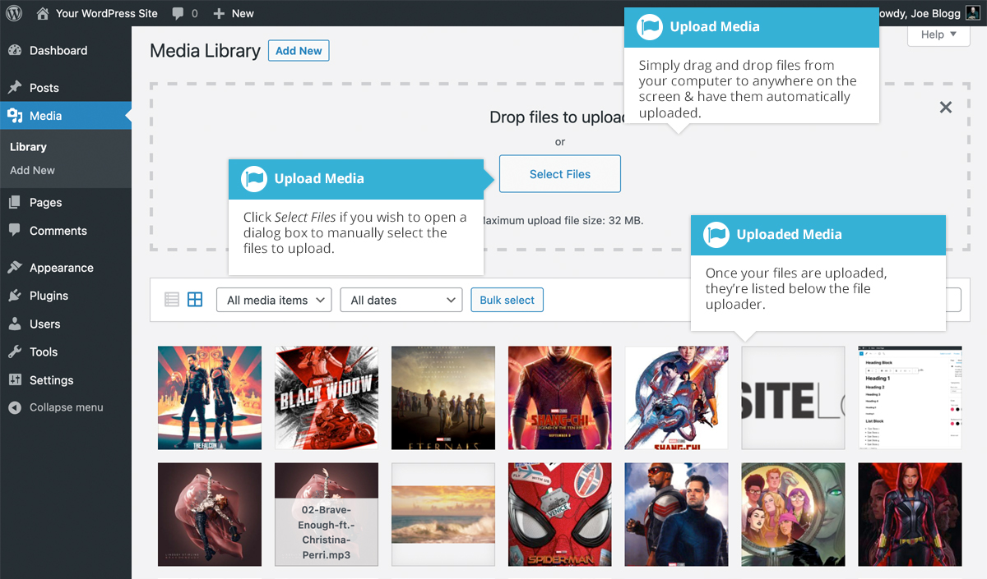This screenshot has width=987, height=579.
Task: Open the Falcon and Bucky photo thumbnail
Action: click(x=677, y=514)
